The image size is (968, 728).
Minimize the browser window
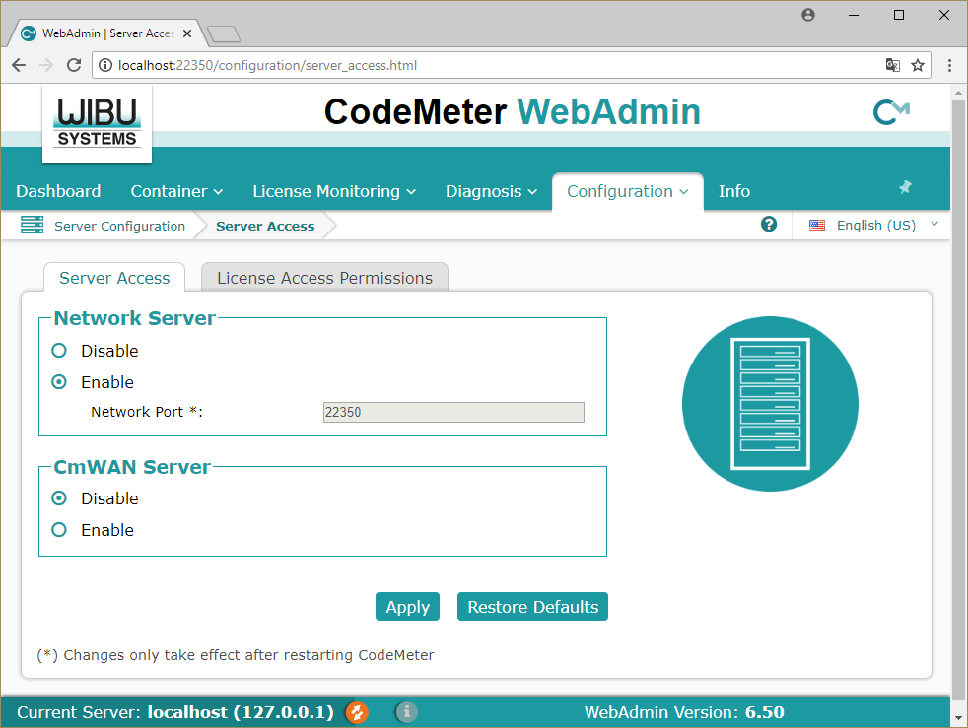coord(854,15)
